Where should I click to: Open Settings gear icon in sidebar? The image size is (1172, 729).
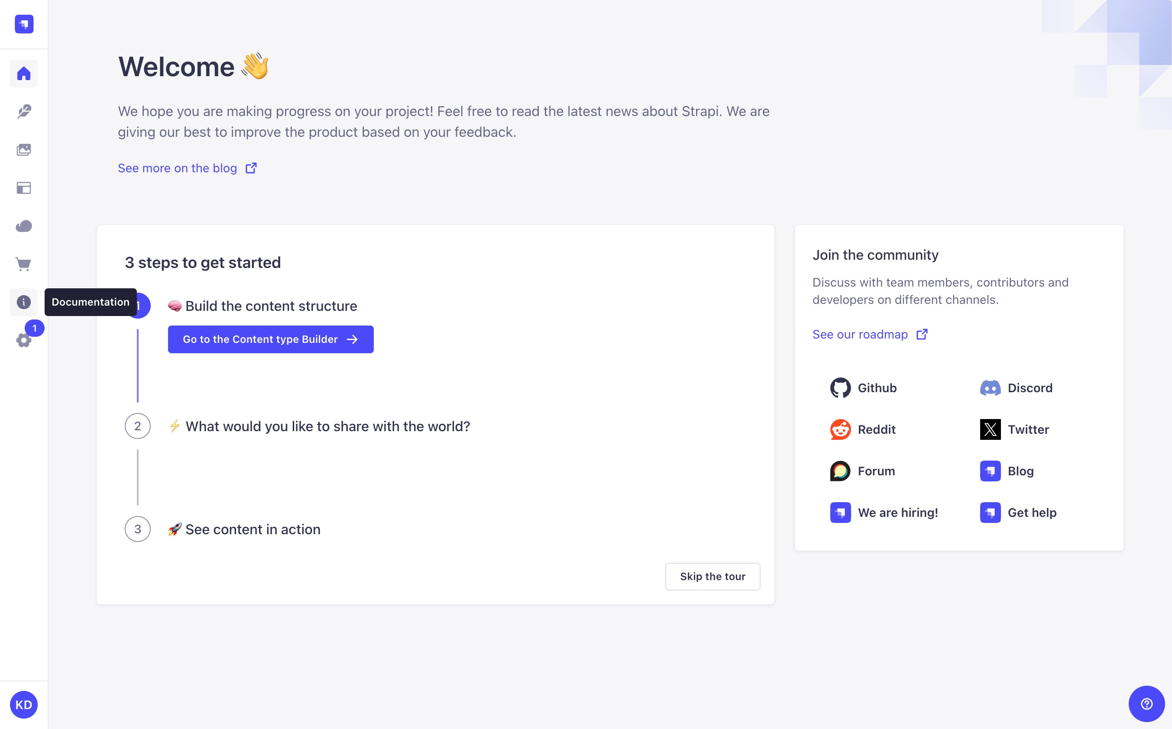(x=24, y=340)
